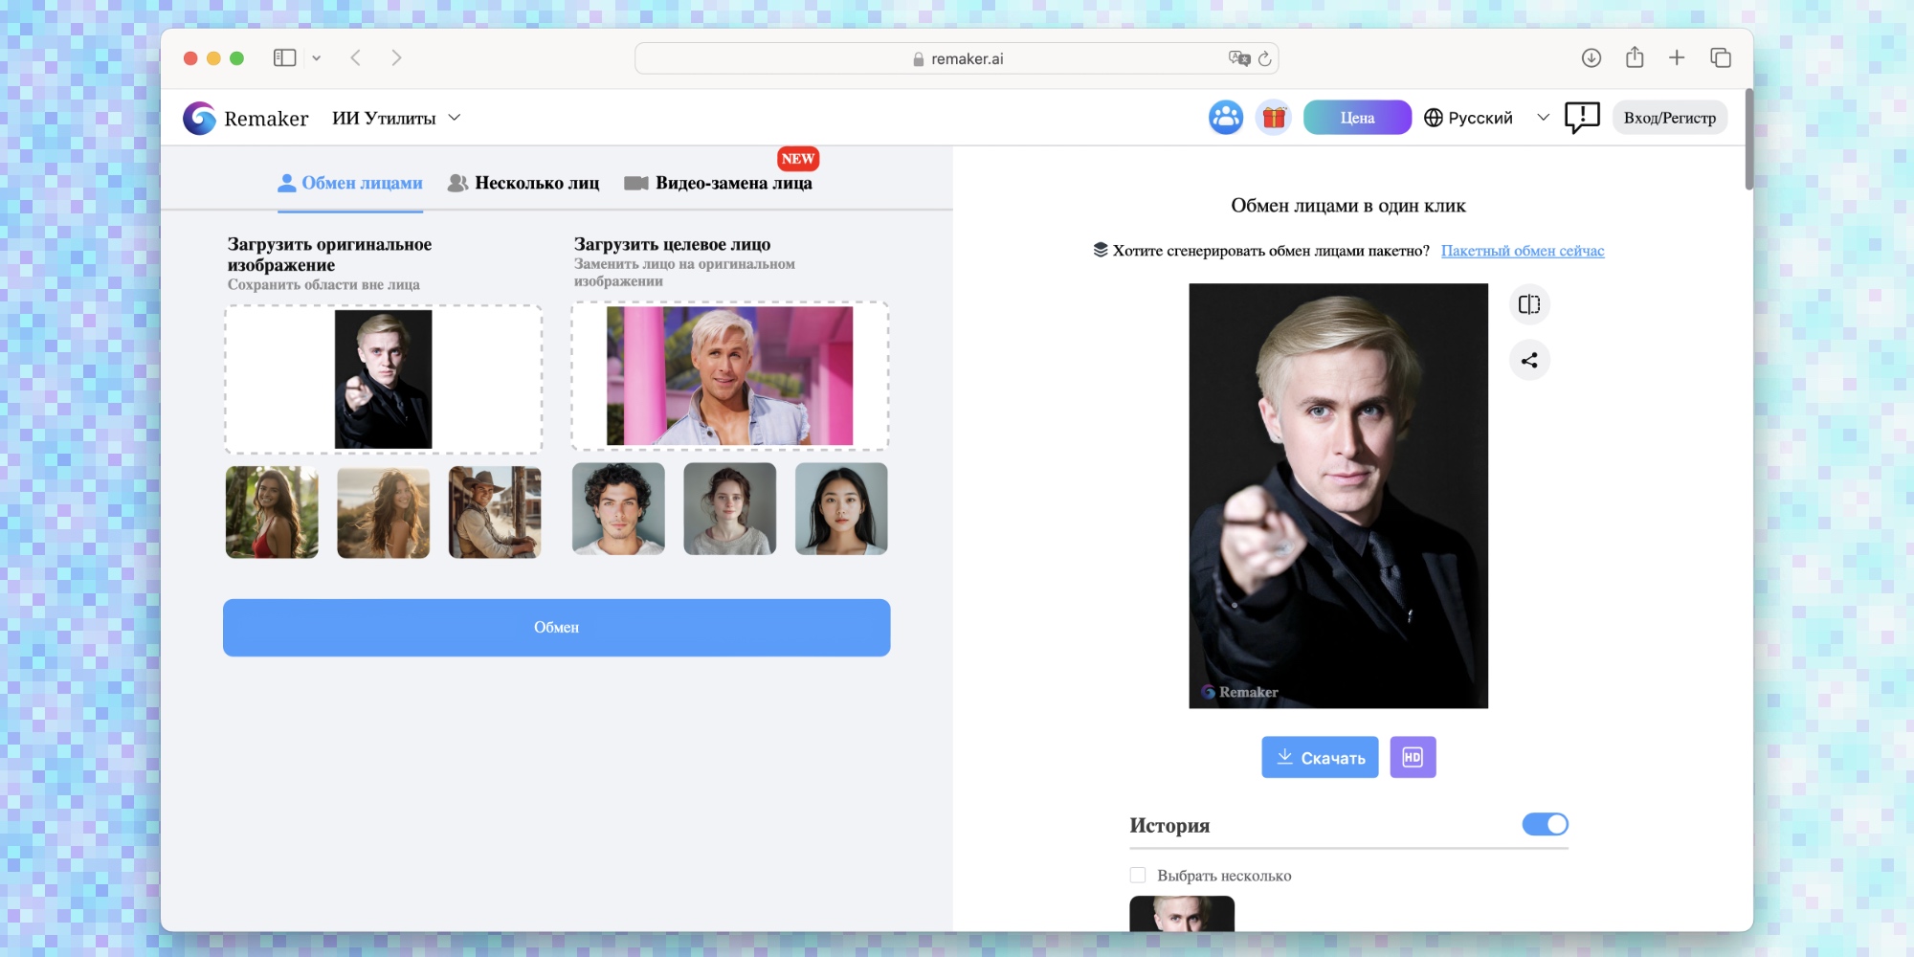Click the browser page reload icon

point(1265,58)
